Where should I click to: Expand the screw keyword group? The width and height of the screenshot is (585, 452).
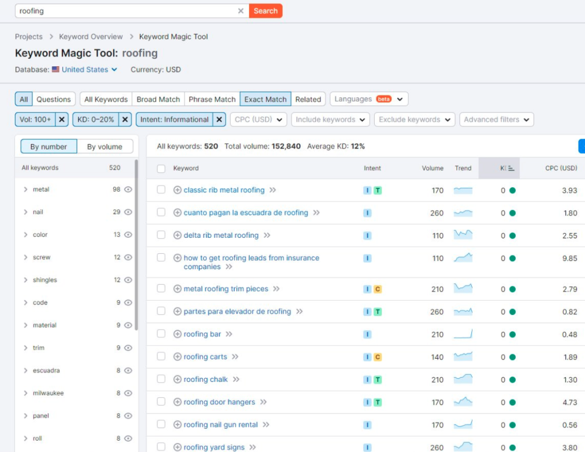(26, 258)
